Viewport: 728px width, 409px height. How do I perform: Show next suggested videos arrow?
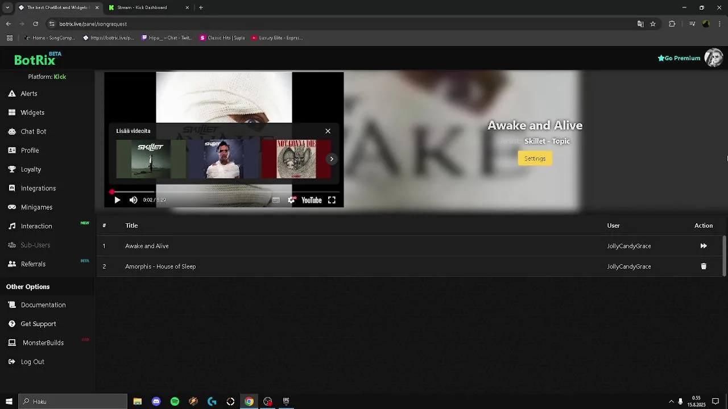point(332,159)
